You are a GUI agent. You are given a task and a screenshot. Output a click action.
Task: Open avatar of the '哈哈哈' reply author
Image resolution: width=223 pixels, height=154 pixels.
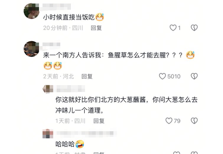pyautogui.click(x=48, y=134)
